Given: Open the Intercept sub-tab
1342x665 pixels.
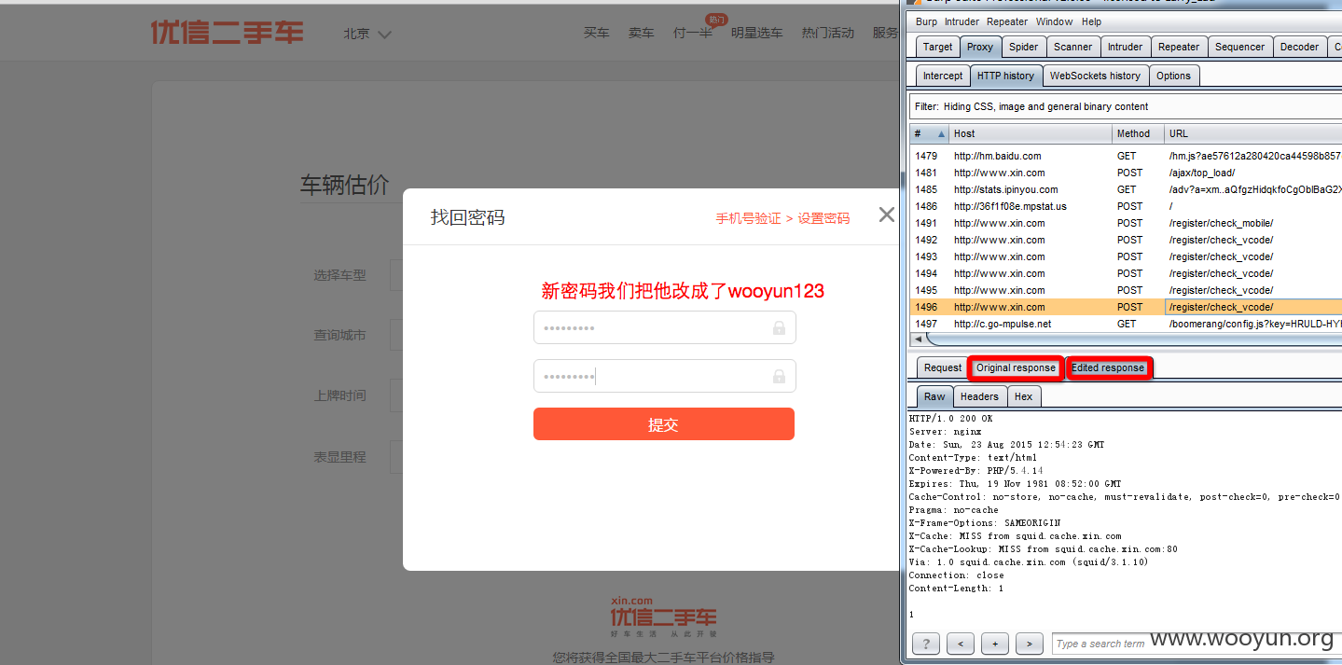Looking at the screenshot, I should pyautogui.click(x=943, y=76).
